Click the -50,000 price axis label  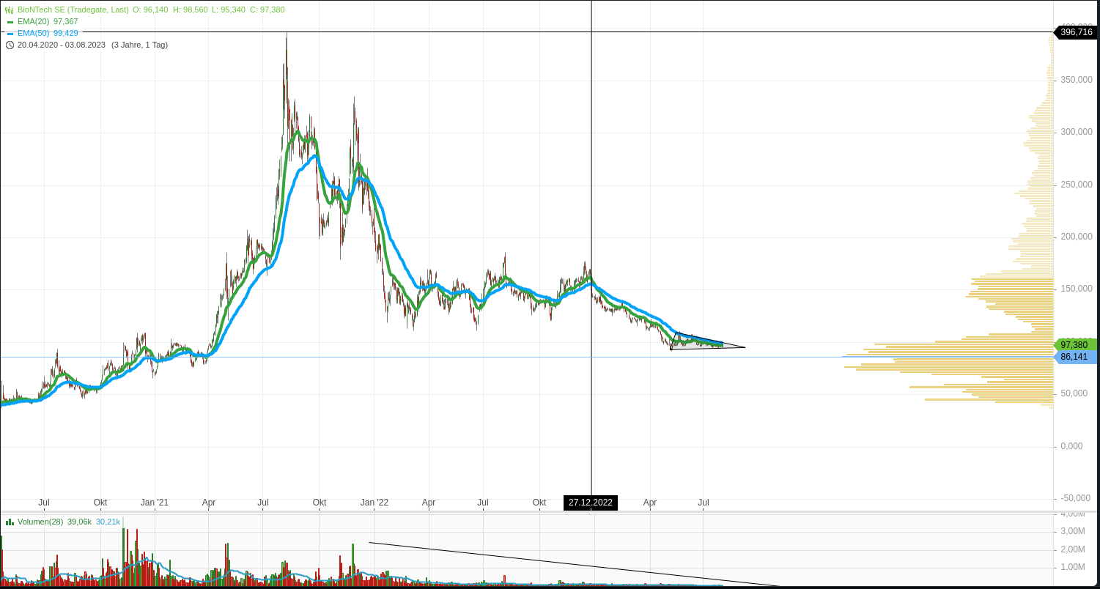(1077, 498)
